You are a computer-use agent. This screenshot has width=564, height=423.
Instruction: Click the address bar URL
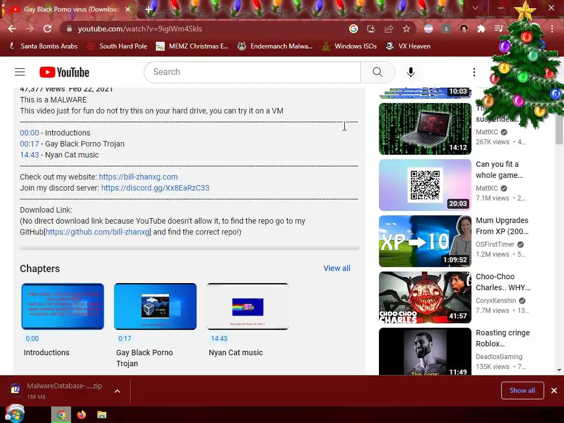tap(140, 29)
